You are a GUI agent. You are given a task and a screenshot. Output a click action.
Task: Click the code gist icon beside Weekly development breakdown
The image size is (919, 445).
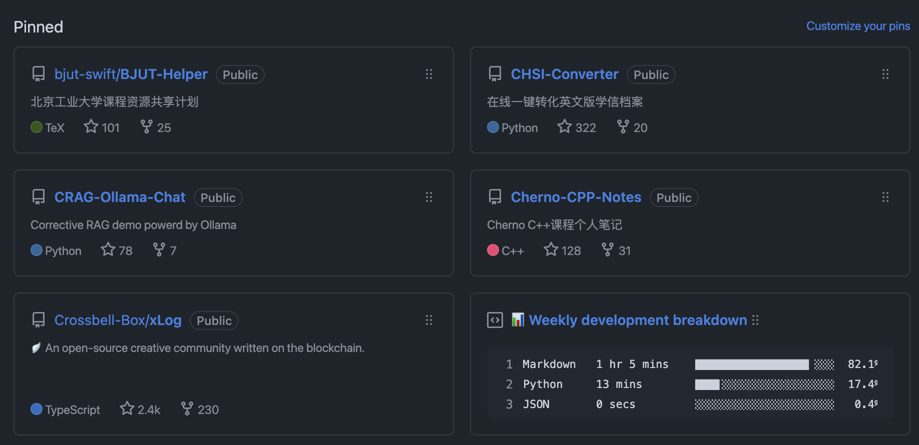495,320
